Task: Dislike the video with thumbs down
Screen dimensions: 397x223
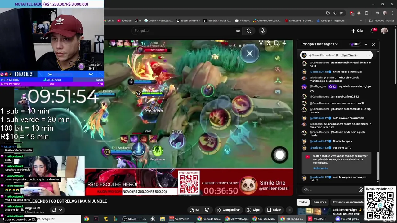Action: pos(207,210)
